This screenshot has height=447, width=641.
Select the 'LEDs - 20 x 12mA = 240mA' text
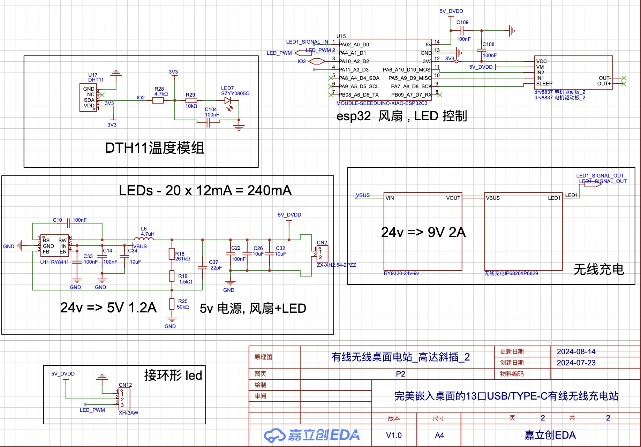click(x=205, y=190)
